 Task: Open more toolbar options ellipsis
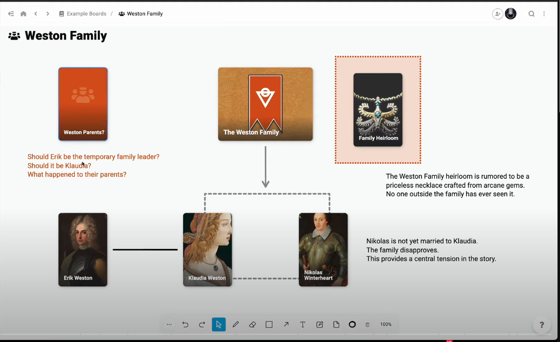coord(169,324)
